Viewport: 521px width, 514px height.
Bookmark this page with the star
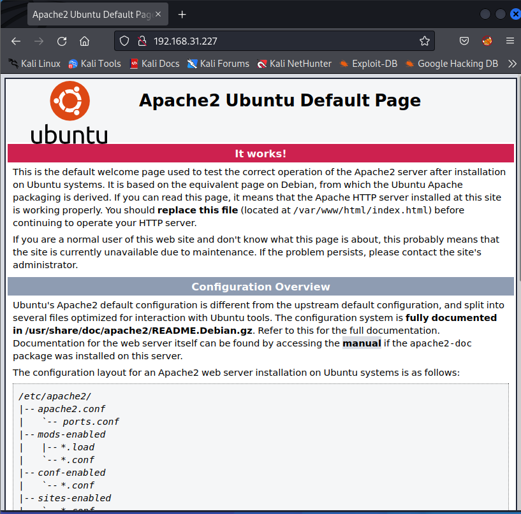pyautogui.click(x=424, y=41)
